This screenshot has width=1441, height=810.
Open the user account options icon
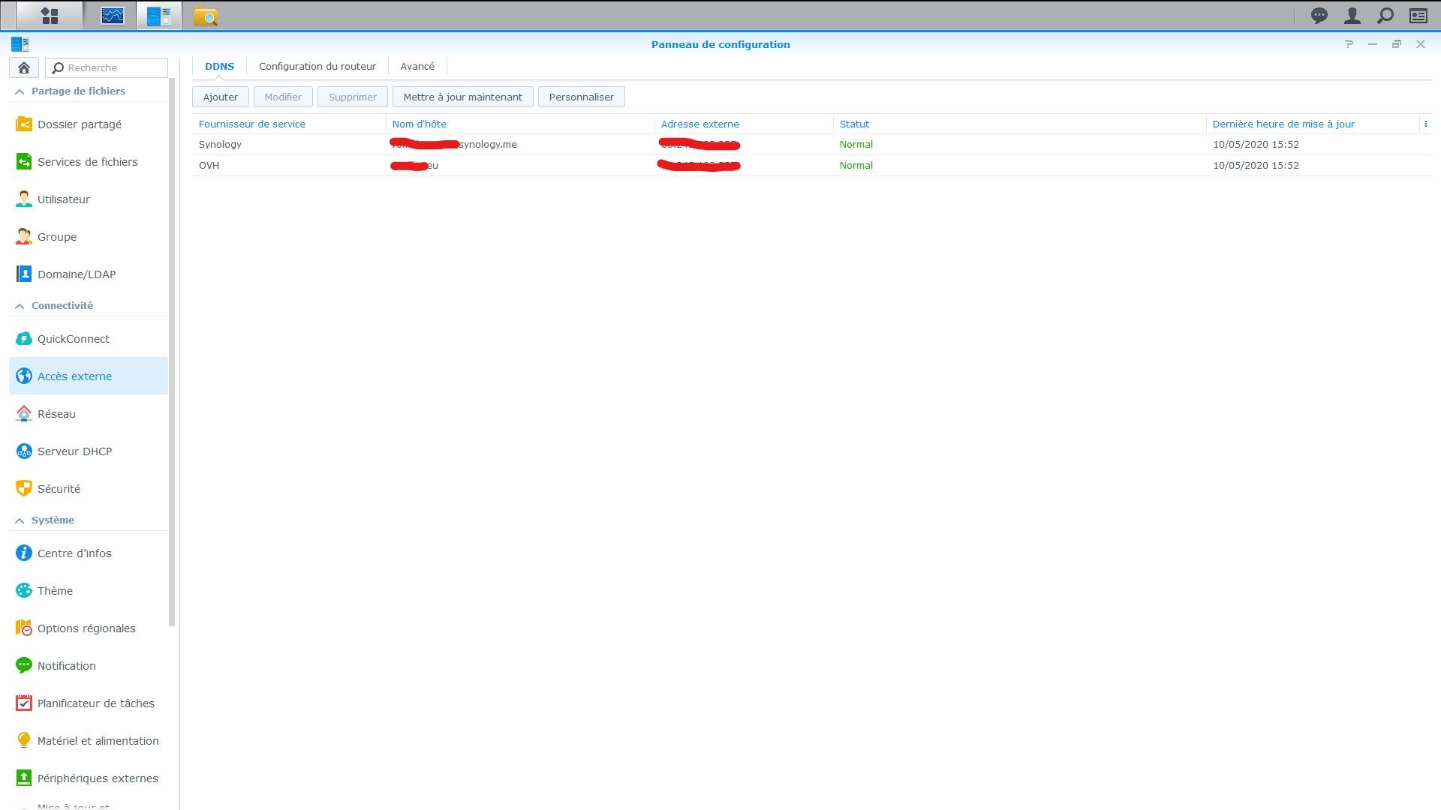(x=1352, y=16)
